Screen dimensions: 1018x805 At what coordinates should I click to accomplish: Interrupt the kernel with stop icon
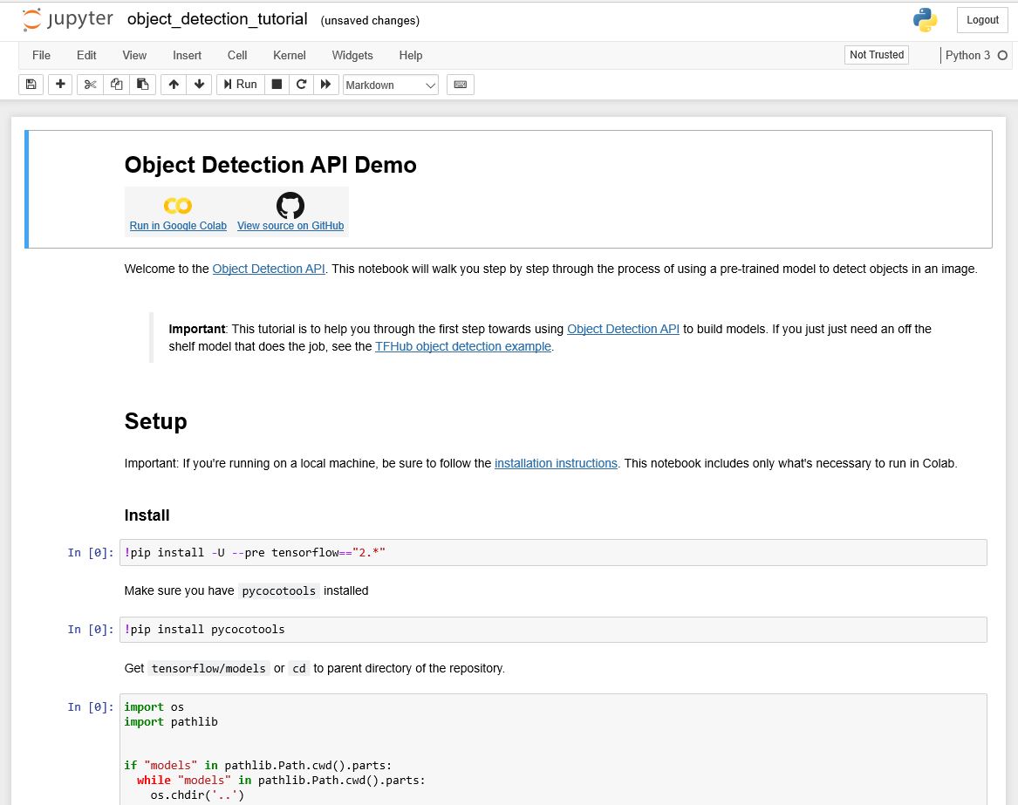click(277, 85)
